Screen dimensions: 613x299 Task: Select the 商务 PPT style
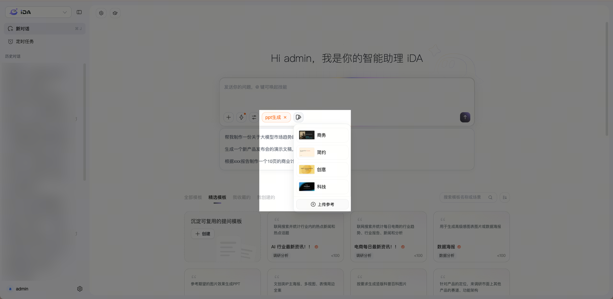[x=322, y=135]
